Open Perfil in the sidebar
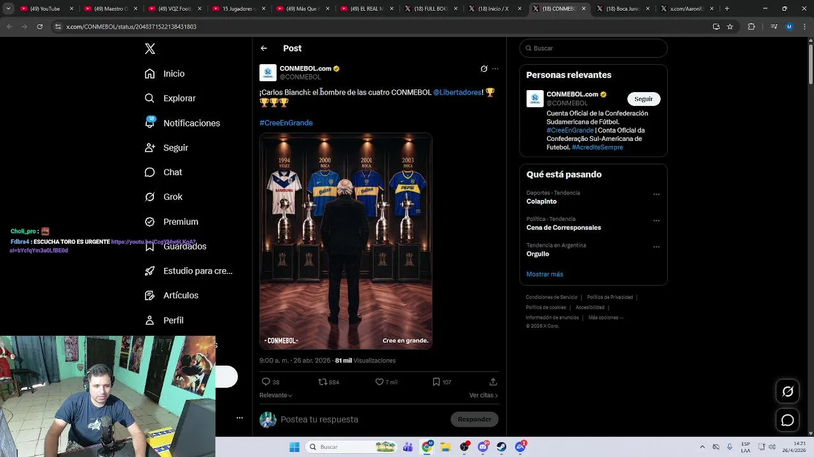 tap(164, 321)
